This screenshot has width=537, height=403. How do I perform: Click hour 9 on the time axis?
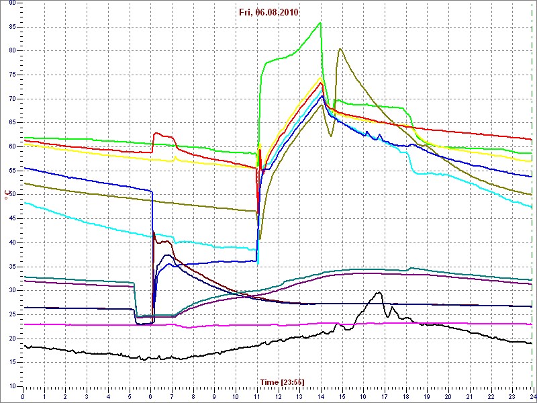(x=214, y=397)
